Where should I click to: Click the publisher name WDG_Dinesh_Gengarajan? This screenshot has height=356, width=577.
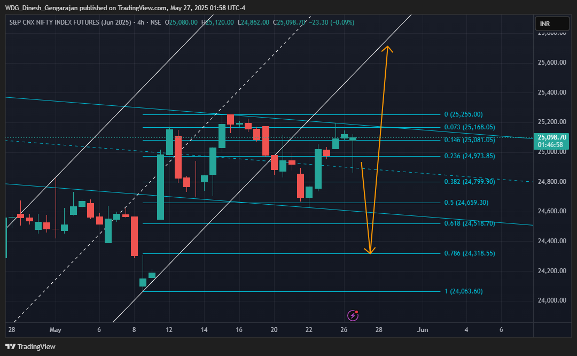click(41, 7)
